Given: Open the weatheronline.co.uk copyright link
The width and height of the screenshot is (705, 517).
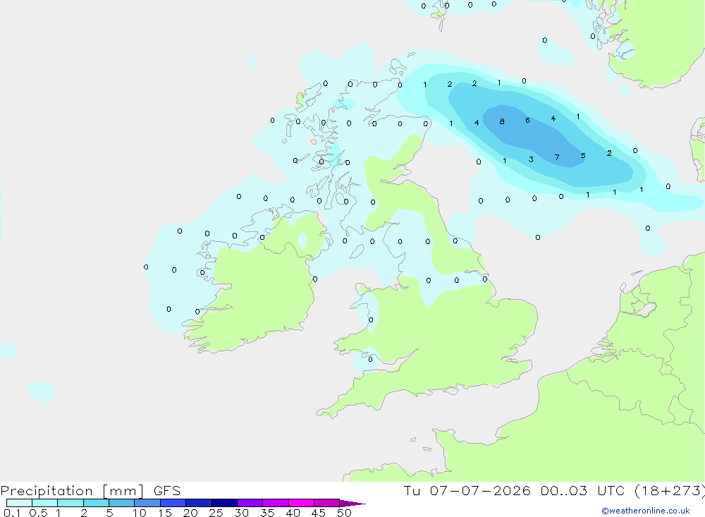Looking at the screenshot, I should tap(646, 511).
